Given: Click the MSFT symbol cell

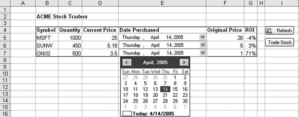Looking at the screenshot, I should [x=47, y=38].
